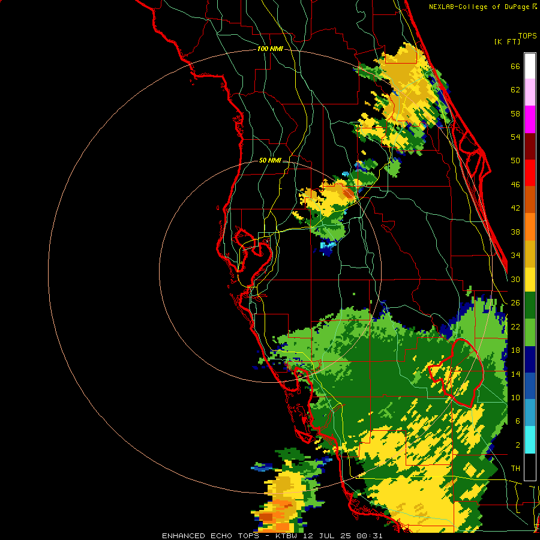Screen dimensions: 540x540
Task: Click the magenta 58 kft legend swatch
Action: [530, 119]
